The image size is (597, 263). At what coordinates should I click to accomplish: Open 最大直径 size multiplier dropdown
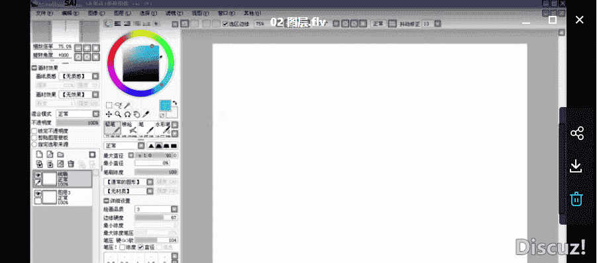pyautogui.click(x=131, y=155)
